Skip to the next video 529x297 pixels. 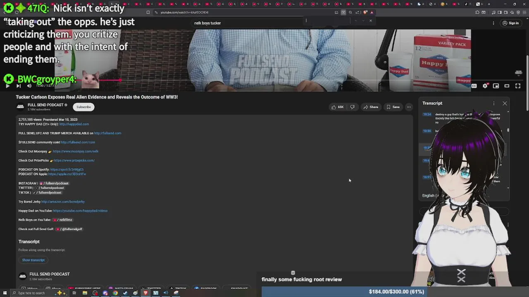(18, 86)
